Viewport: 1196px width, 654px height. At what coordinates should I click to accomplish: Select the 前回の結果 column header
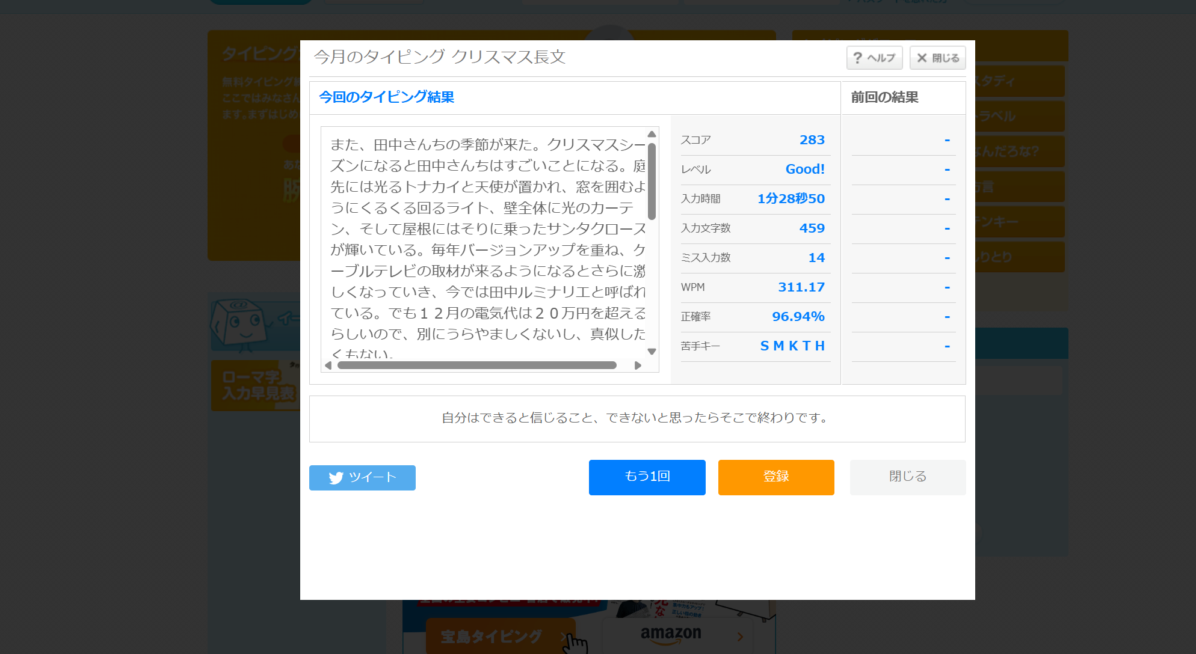tap(884, 97)
